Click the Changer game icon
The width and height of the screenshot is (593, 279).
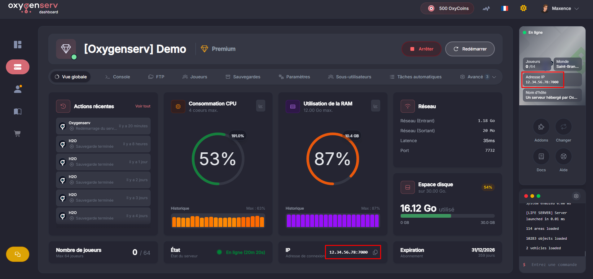coord(563,127)
